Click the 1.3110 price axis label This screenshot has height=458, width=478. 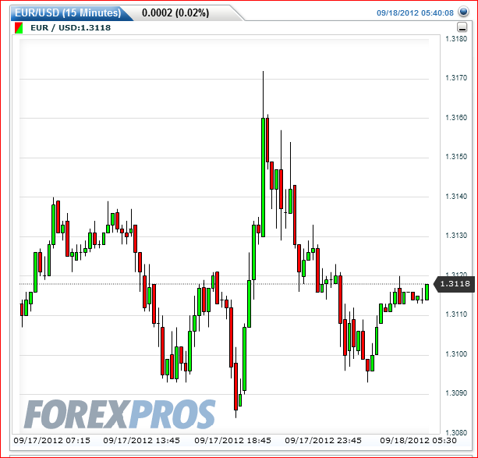(456, 314)
